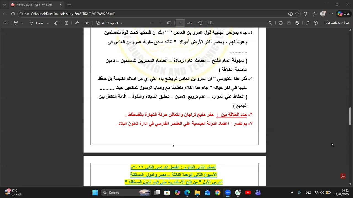
Task: Open Google Chrome from taskbar
Action: (218, 193)
